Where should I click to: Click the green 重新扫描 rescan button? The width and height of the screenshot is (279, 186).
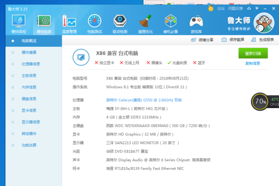253,53
